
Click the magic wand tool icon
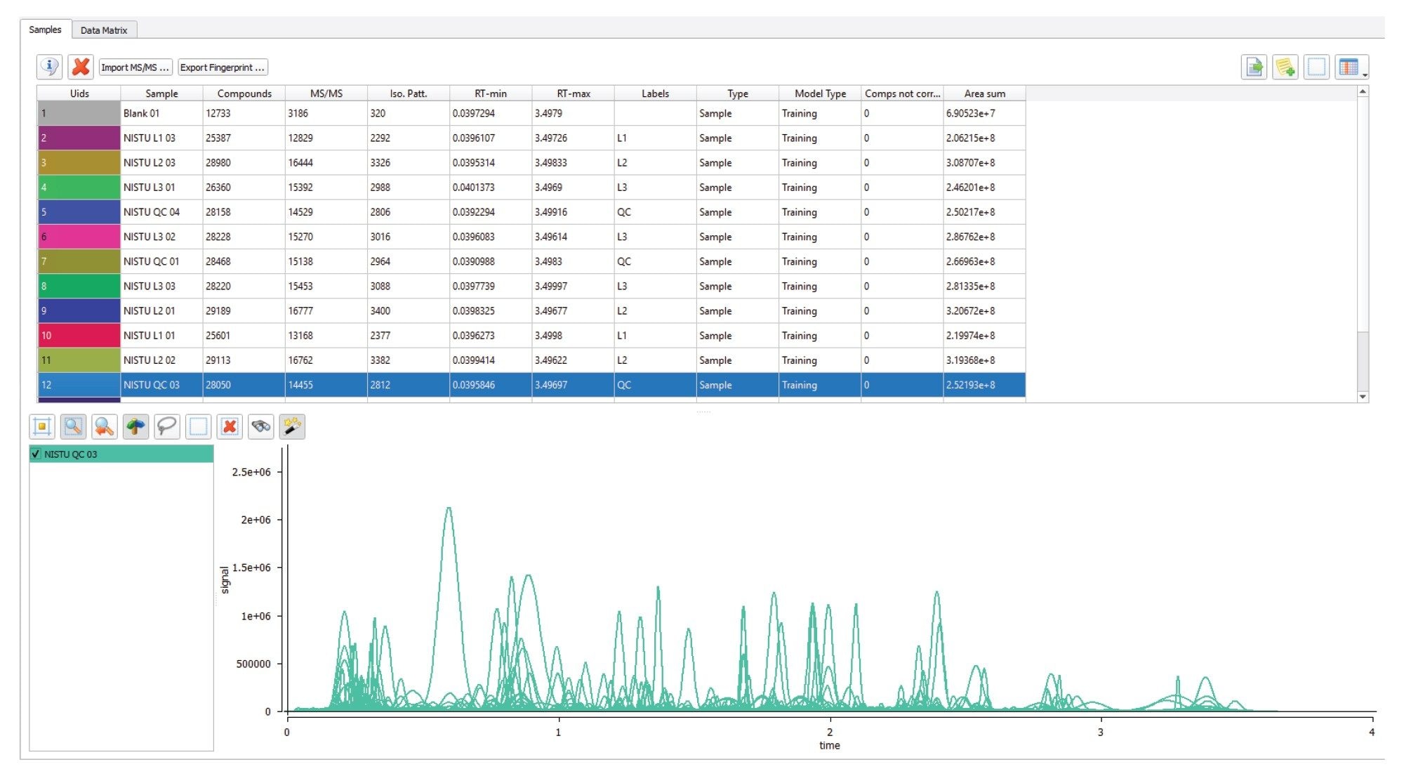click(x=292, y=426)
